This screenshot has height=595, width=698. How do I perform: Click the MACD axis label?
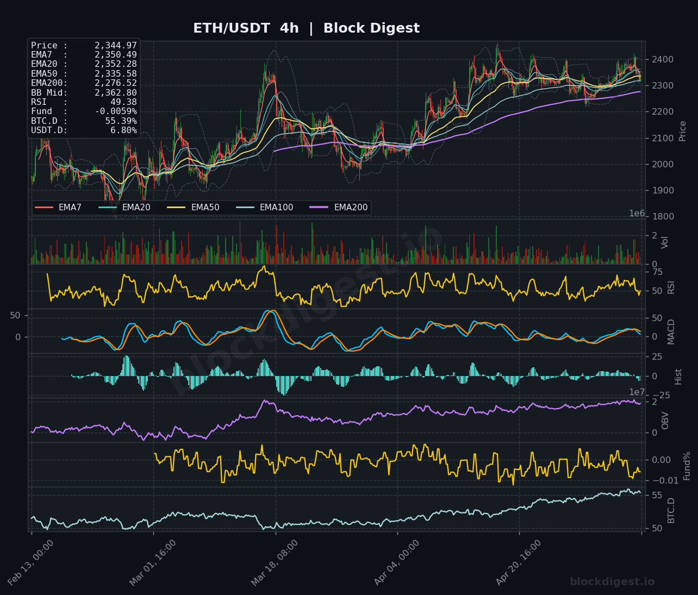pos(671,331)
